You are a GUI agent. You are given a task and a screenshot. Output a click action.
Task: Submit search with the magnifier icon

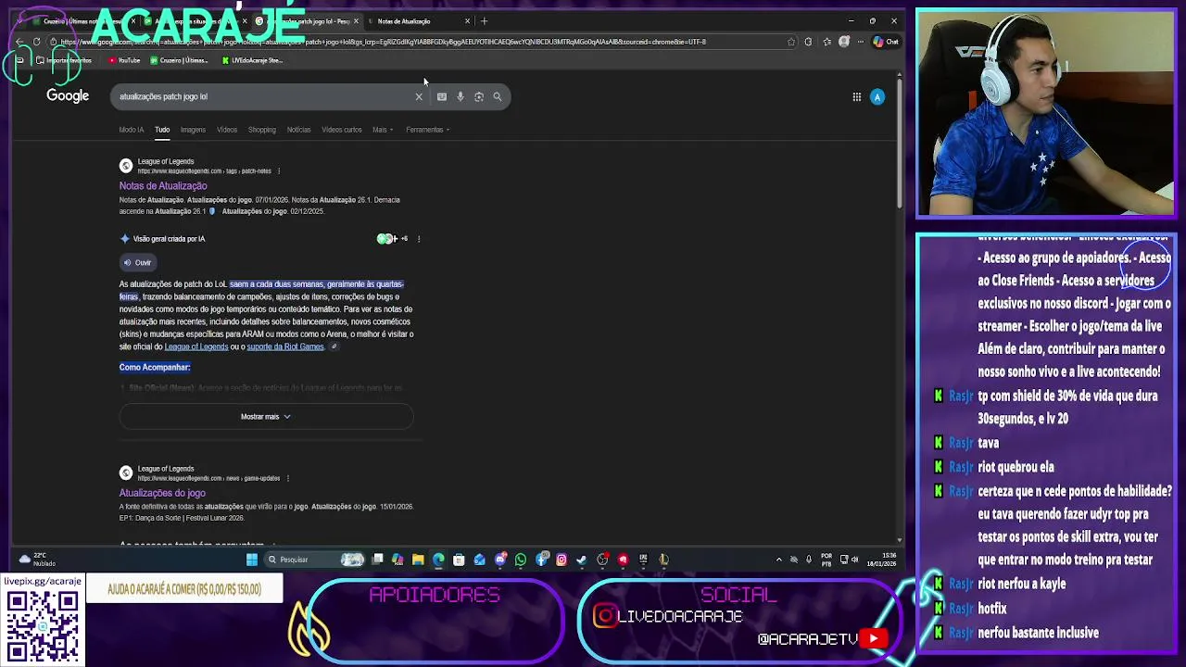tap(498, 96)
